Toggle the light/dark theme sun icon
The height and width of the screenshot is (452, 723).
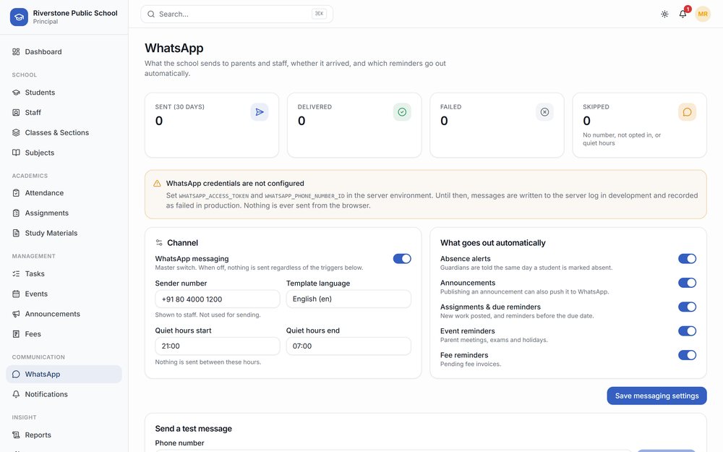pyautogui.click(x=664, y=14)
